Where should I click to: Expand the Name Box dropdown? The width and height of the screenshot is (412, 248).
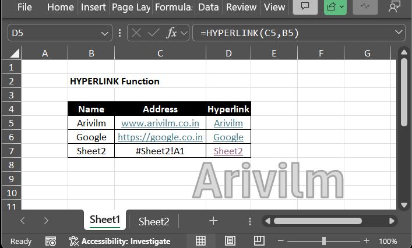point(105,33)
